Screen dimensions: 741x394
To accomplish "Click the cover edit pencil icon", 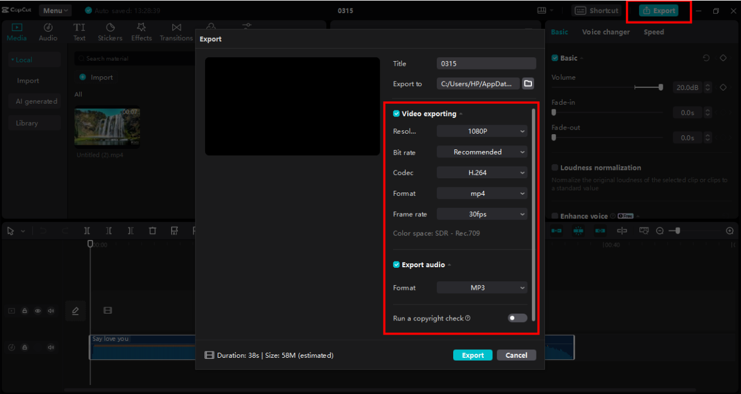I will [75, 311].
